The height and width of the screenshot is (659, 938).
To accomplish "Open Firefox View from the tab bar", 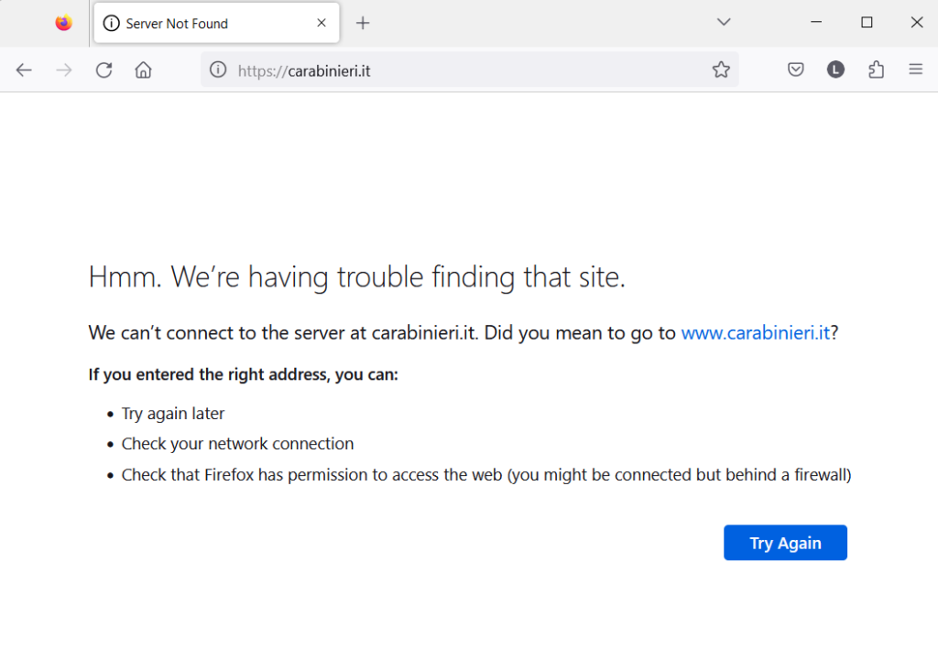I will [63, 23].
